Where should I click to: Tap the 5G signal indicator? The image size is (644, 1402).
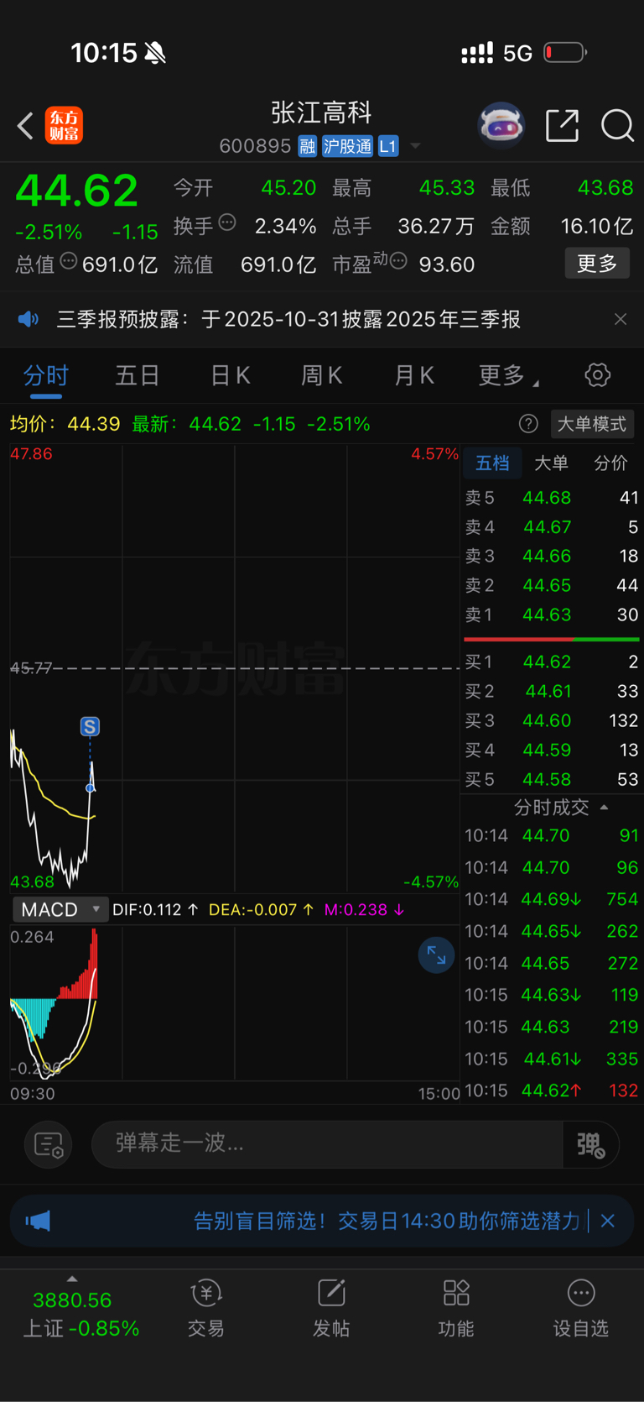pyautogui.click(x=517, y=54)
